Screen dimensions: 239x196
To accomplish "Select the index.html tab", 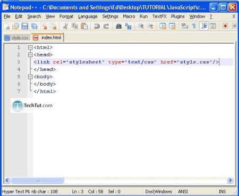I will [x=47, y=37].
